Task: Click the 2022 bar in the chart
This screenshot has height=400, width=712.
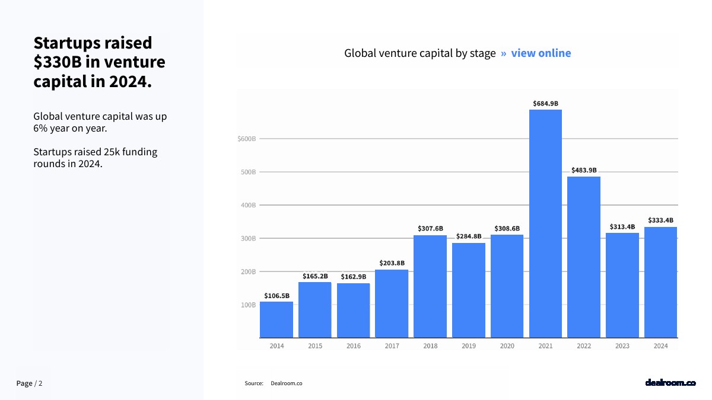Action: pyautogui.click(x=584, y=257)
